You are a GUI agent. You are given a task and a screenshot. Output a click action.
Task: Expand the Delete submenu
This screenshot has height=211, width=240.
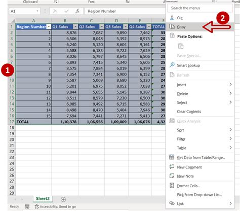pyautogui.click(x=230, y=93)
